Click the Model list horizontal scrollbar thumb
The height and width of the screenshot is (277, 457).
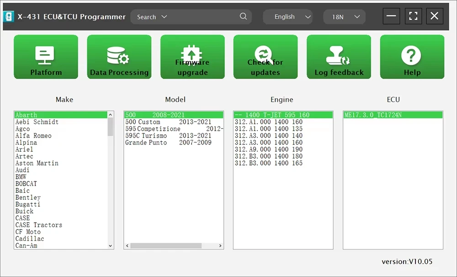pos(166,246)
